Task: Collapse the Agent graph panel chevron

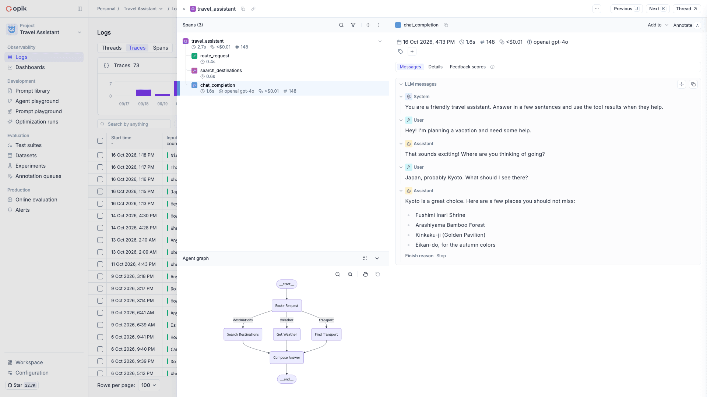Action: (x=377, y=258)
